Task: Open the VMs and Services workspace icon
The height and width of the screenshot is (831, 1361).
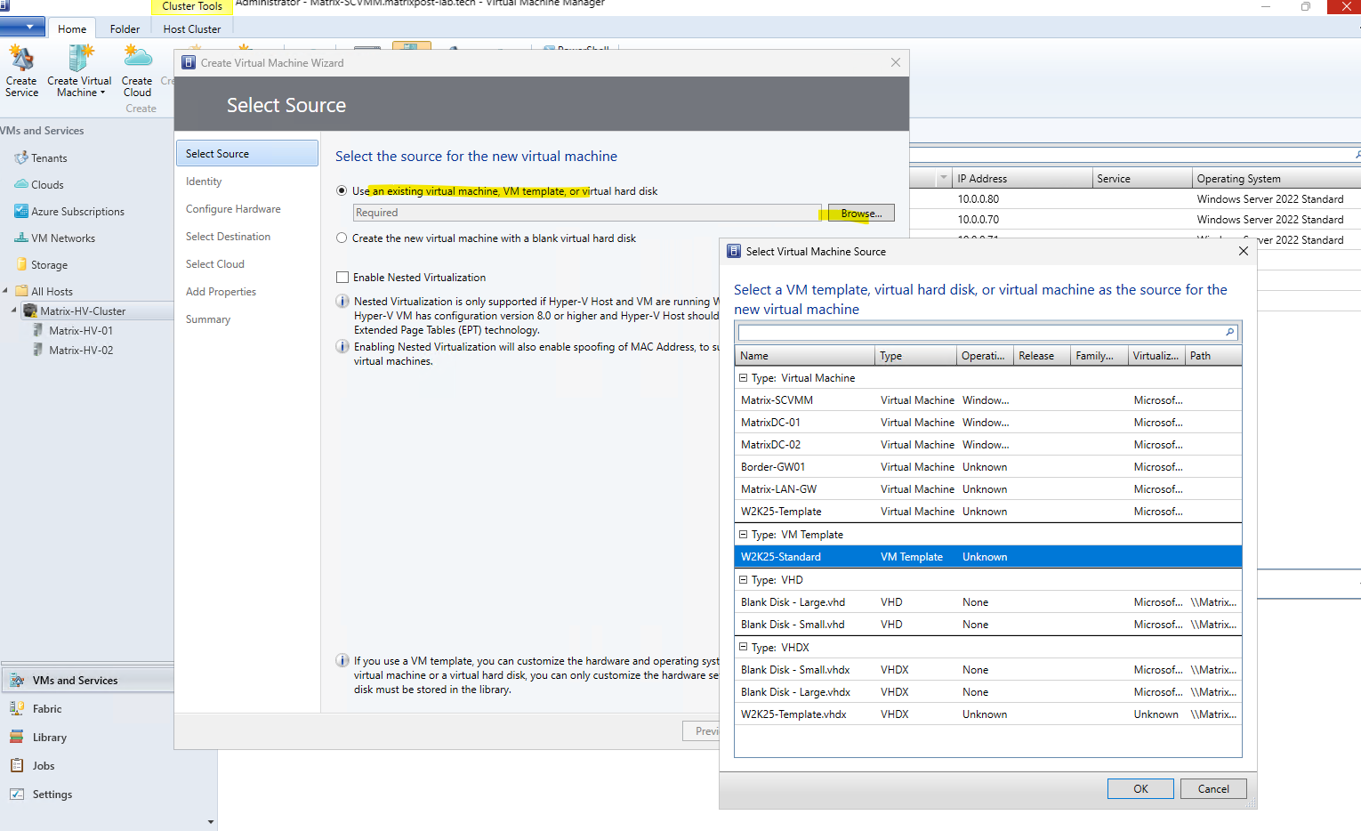Action: (17, 681)
